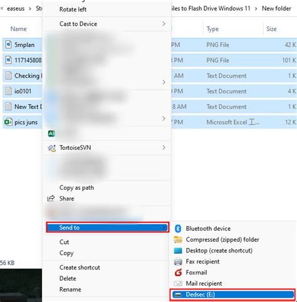Viewport: 297px width, 302px height.
Task: Expand the TortoiseSVN submenu arrow
Action: 164,148
